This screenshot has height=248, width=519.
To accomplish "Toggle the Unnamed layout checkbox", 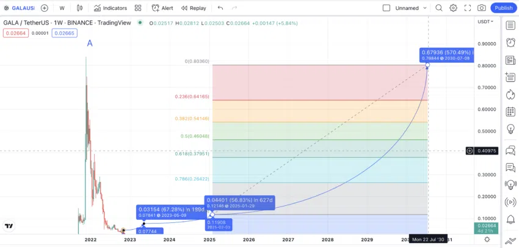I will click(x=387, y=8).
